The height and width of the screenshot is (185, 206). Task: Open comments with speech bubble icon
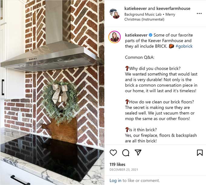tap(126, 153)
